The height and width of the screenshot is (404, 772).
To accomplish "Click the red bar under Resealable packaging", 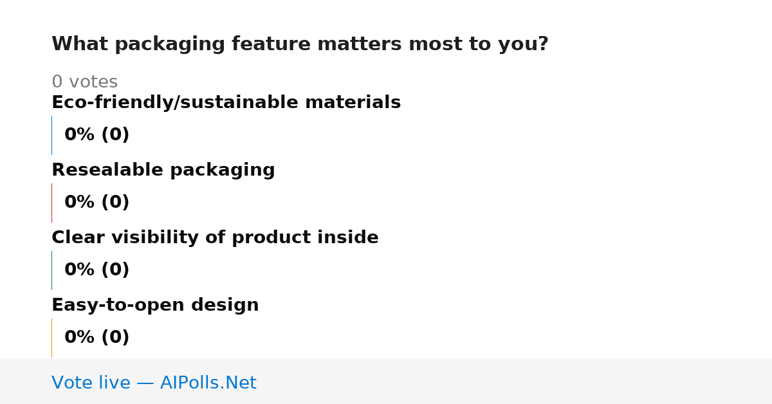I will coord(51,203).
